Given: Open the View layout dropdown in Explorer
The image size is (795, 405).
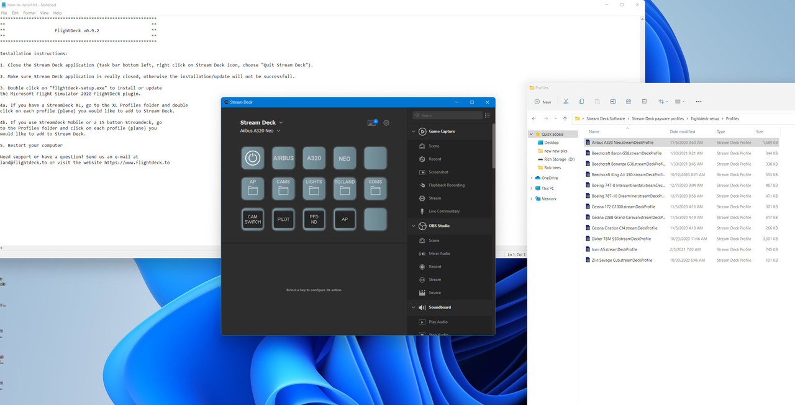Looking at the screenshot, I should click(679, 102).
